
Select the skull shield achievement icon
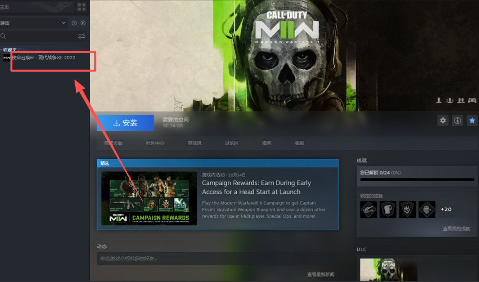point(407,209)
